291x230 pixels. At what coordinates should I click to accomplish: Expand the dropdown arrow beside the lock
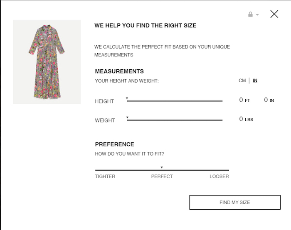(257, 15)
